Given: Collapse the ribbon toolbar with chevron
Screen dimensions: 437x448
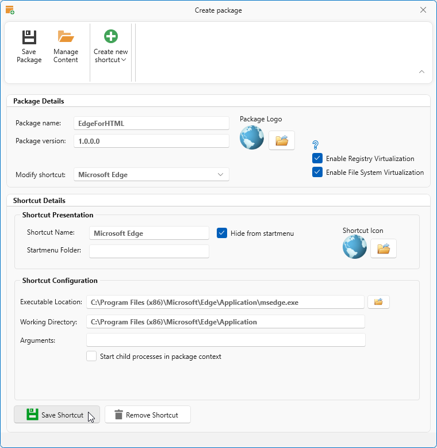Looking at the screenshot, I should pyautogui.click(x=421, y=72).
